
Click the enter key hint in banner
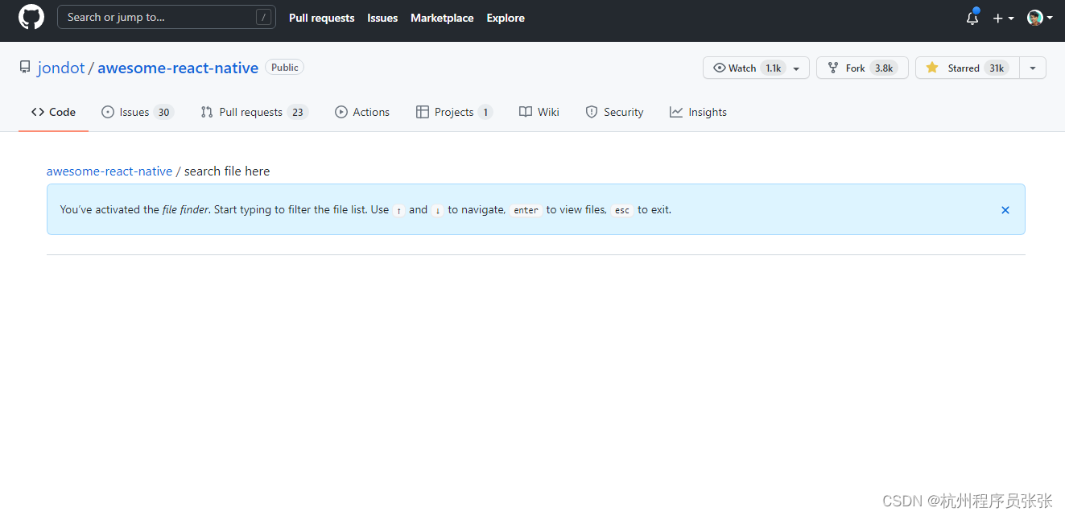click(526, 210)
